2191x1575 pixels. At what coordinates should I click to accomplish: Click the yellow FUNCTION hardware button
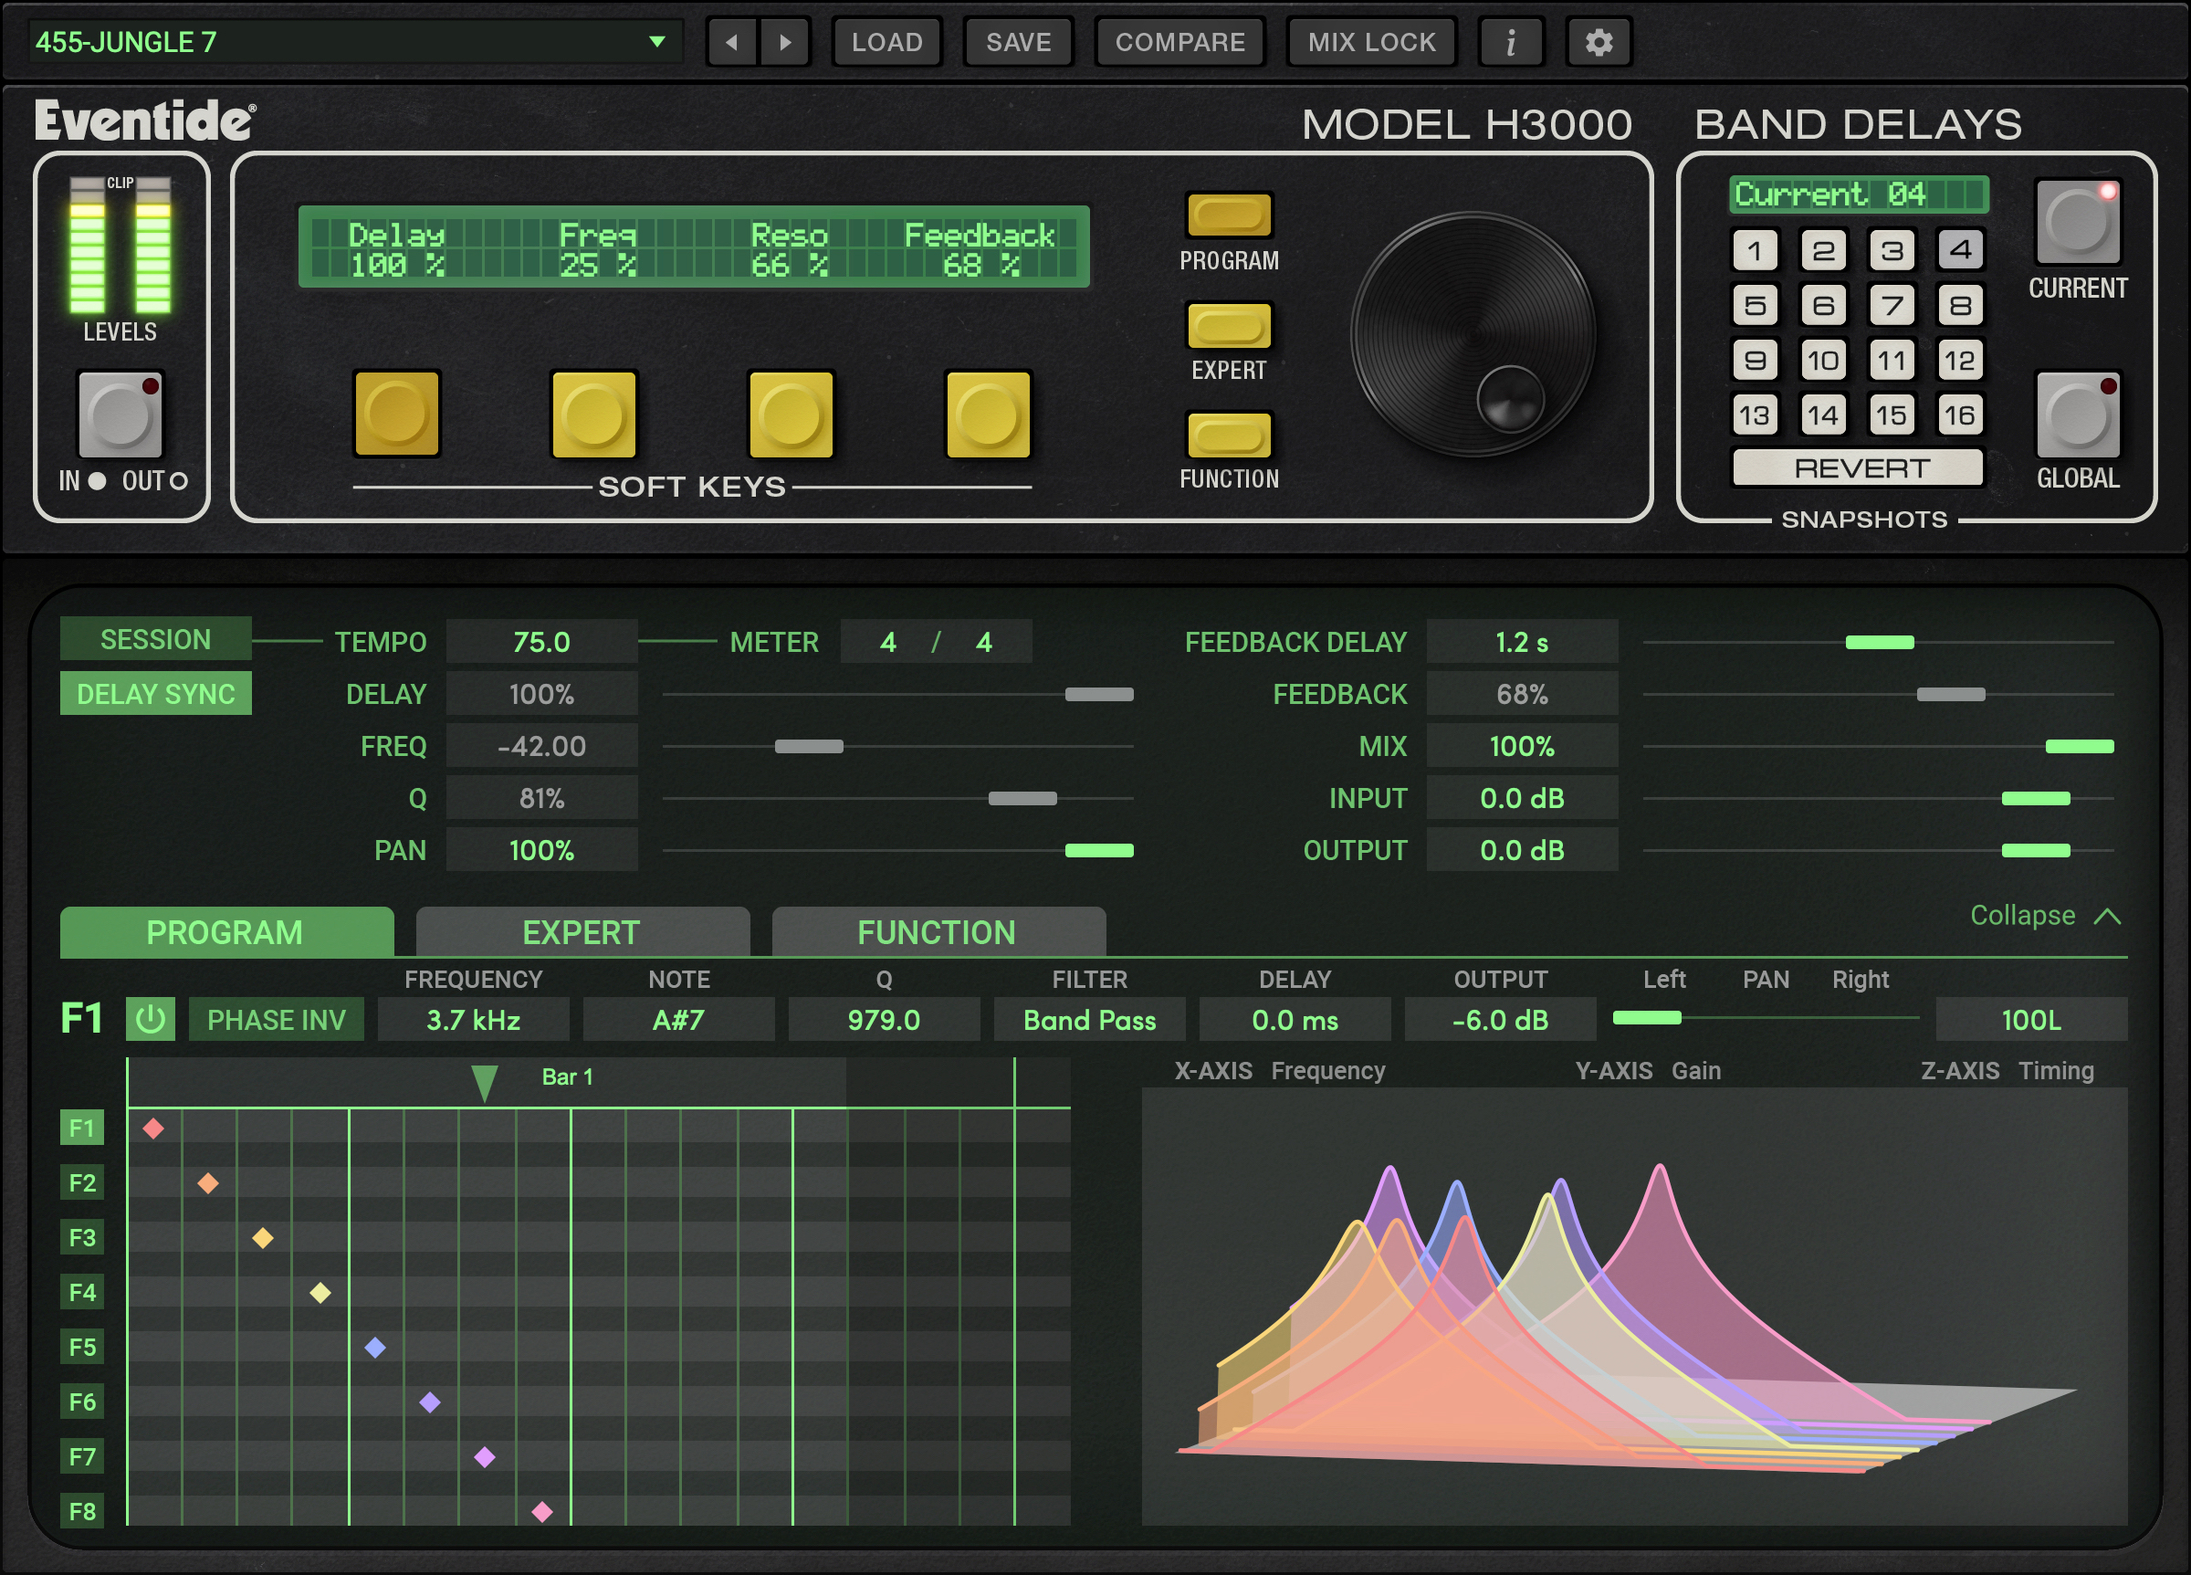point(1228,435)
